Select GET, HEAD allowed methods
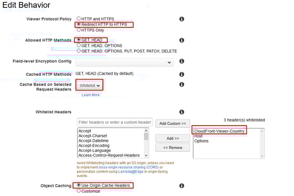The height and width of the screenshot is (196, 294). pyautogui.click(x=79, y=40)
